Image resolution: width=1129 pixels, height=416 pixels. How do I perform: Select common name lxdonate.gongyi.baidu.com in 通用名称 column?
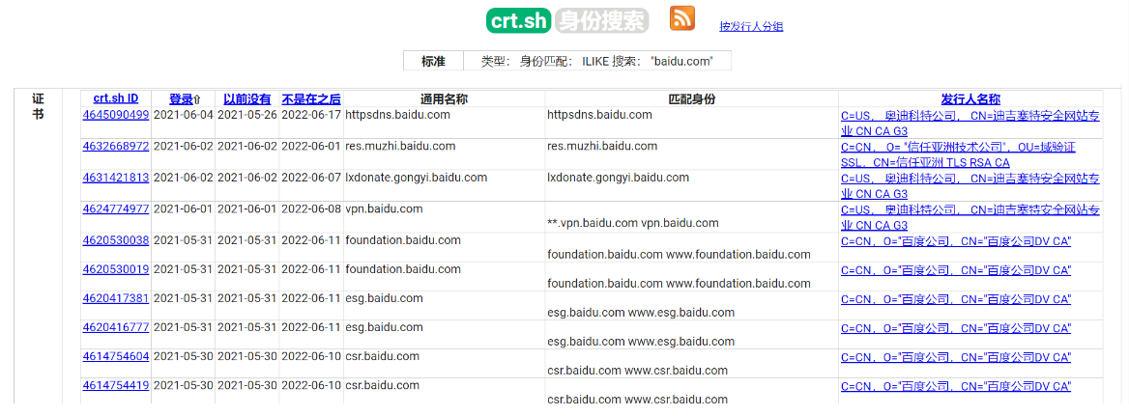(x=417, y=178)
